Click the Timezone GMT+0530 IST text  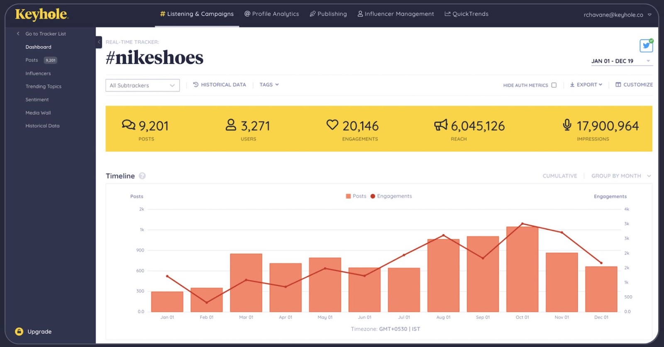click(386, 329)
